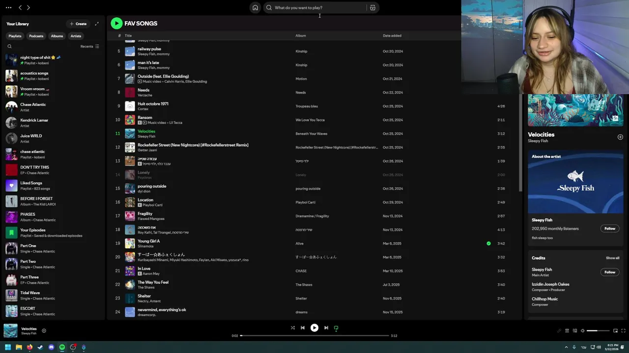
Task: Open the Sleepy Fish artist banner image
Action: point(575,182)
